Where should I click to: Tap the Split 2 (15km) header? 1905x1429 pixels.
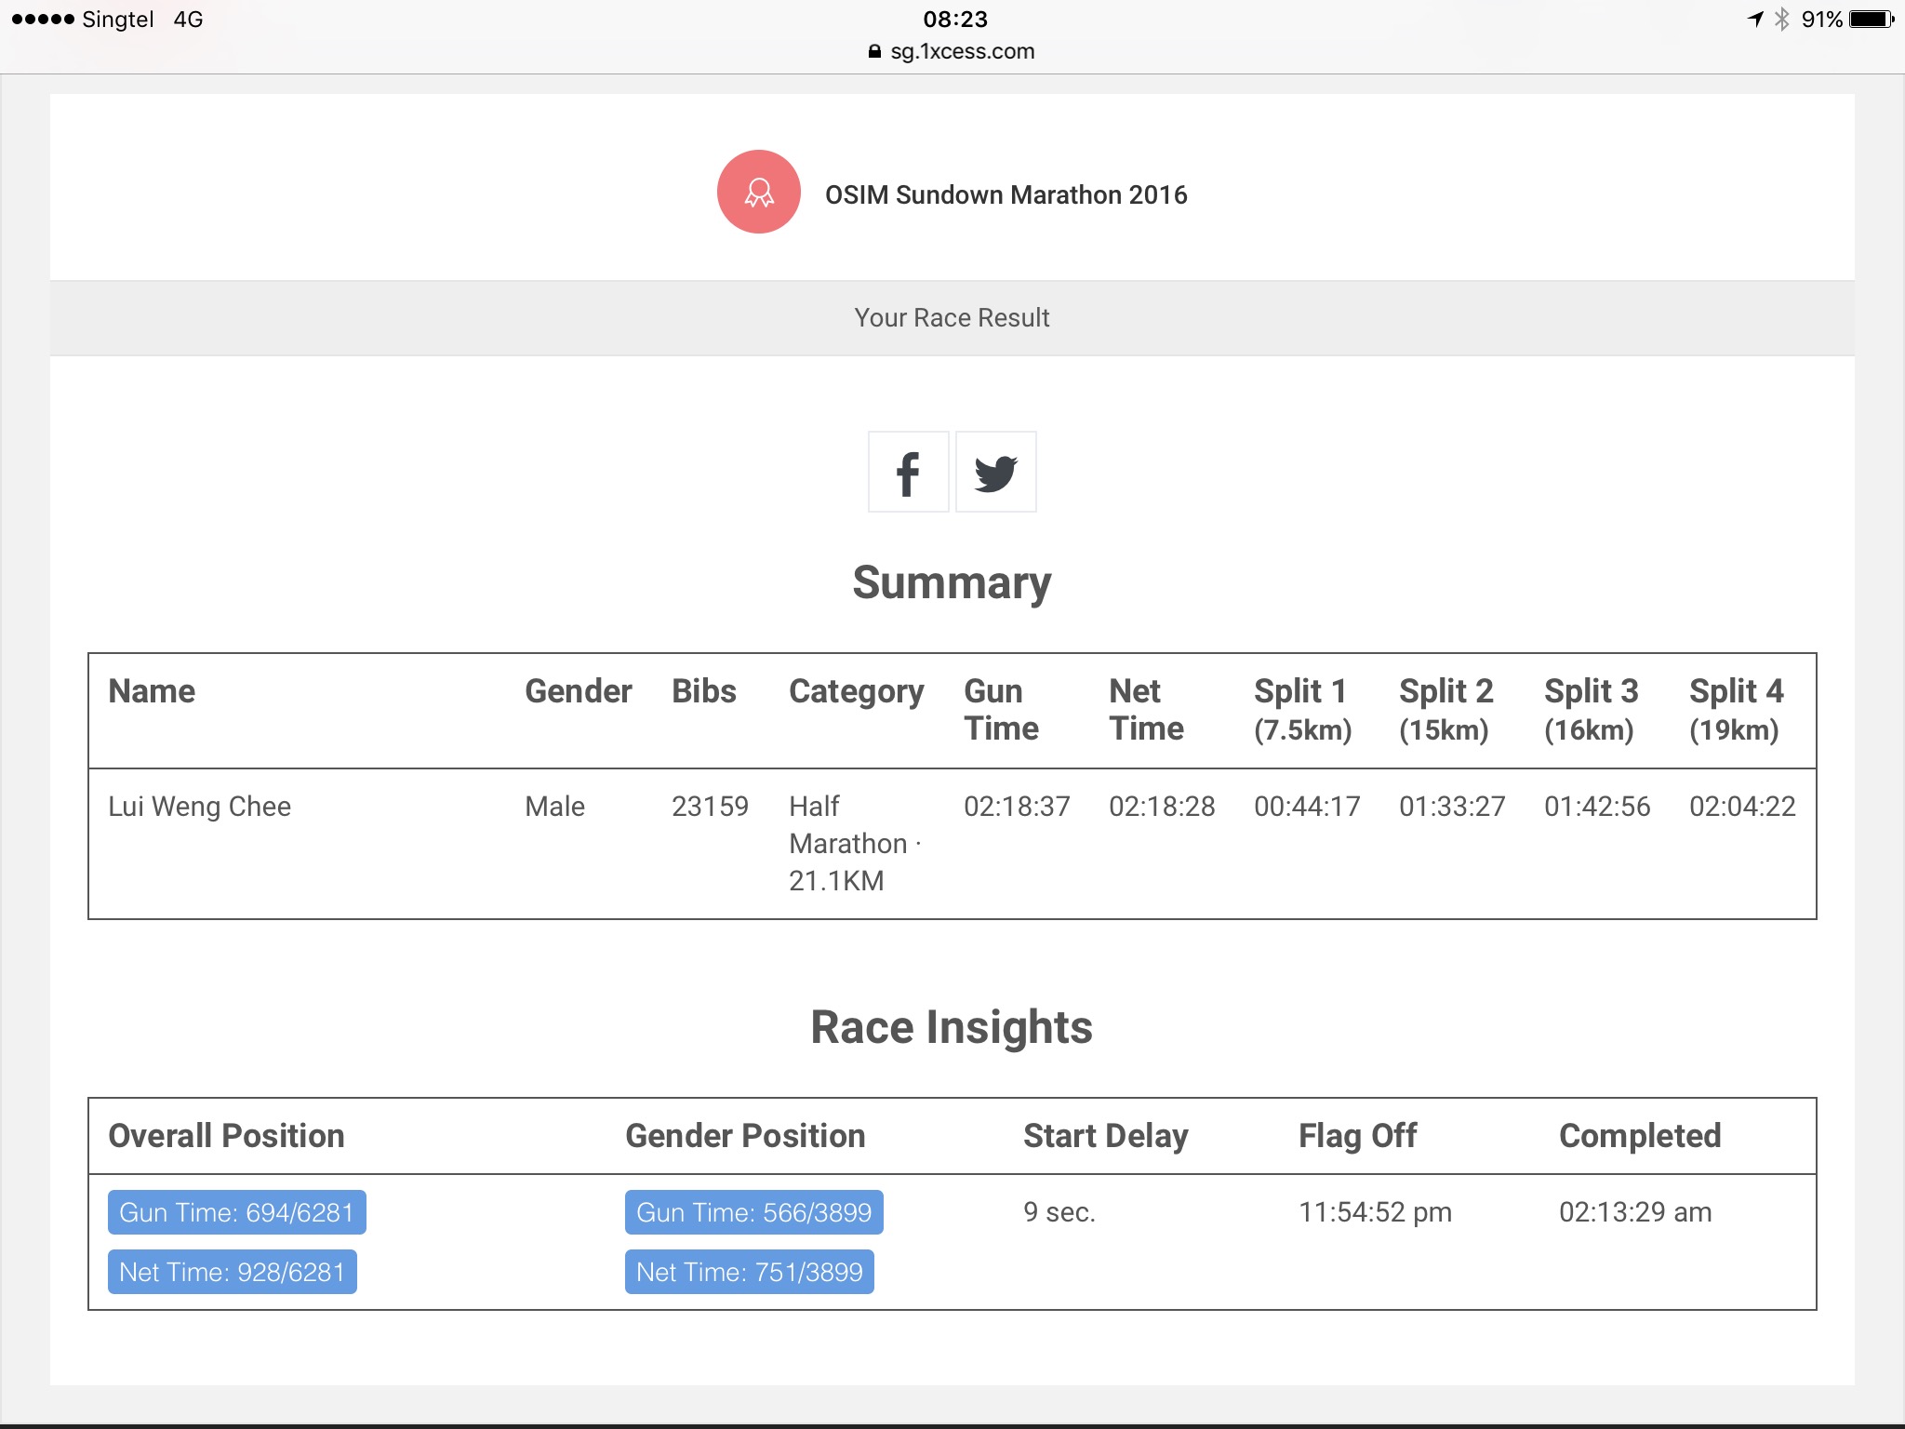point(1446,710)
